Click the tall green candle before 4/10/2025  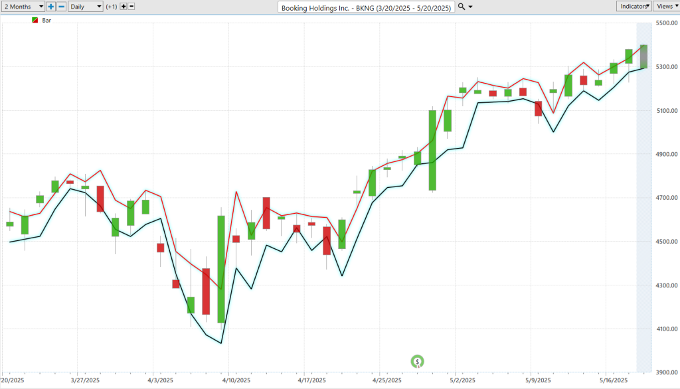coord(221,270)
